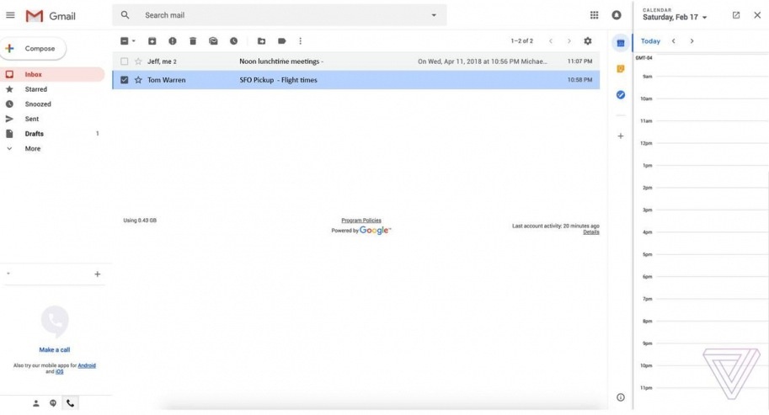Open Tasks side panel icon
This screenshot has height=415, width=769.
[621, 94]
